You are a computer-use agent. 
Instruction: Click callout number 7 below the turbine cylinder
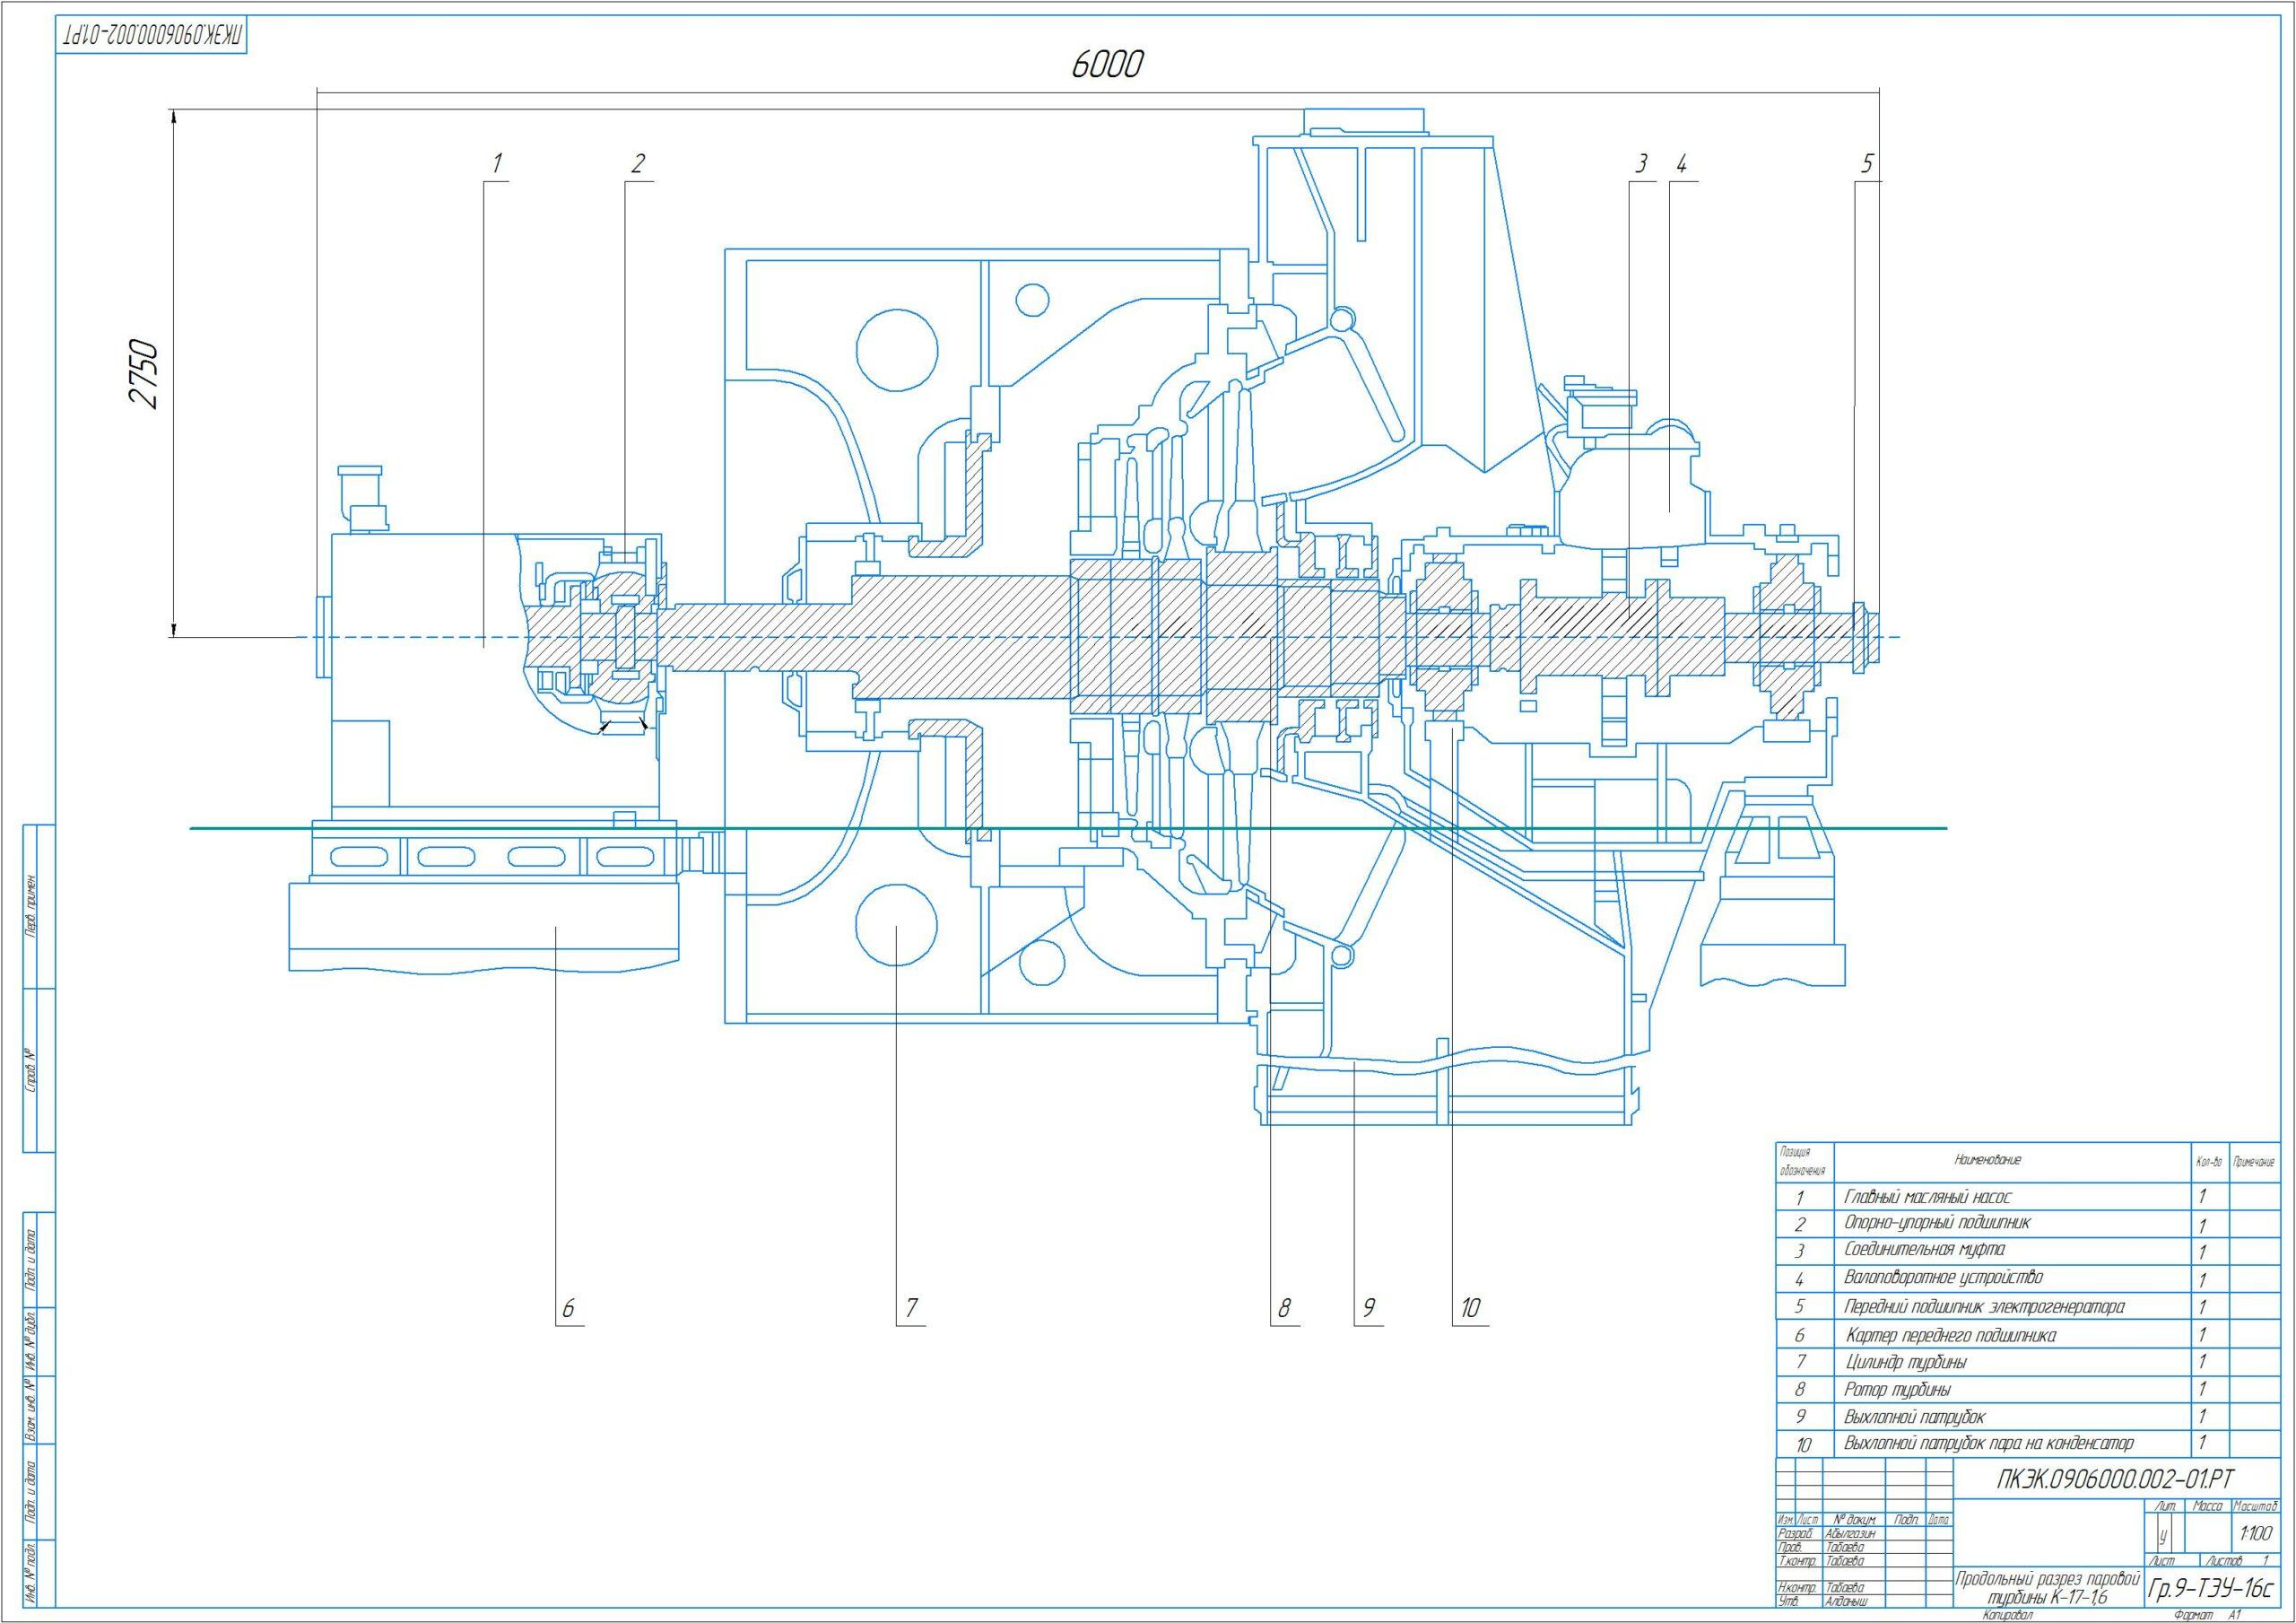pyautogui.click(x=910, y=1308)
